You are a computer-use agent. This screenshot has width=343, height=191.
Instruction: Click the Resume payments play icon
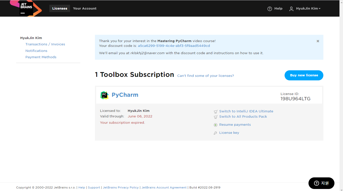[216, 125]
